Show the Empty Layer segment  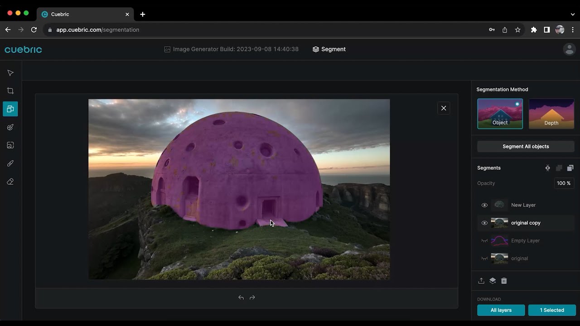[484, 240]
